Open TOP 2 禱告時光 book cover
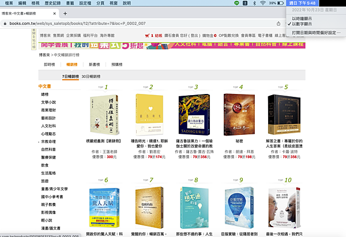346x237 pixels. tap(149, 115)
